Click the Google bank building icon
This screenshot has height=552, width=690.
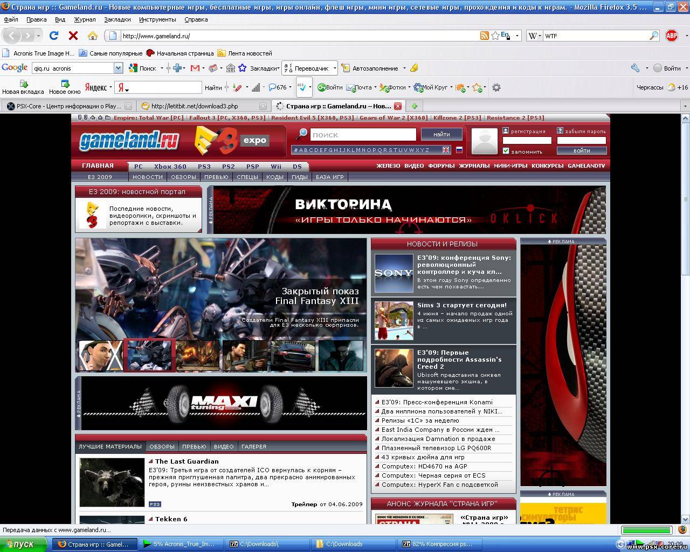coord(231,68)
